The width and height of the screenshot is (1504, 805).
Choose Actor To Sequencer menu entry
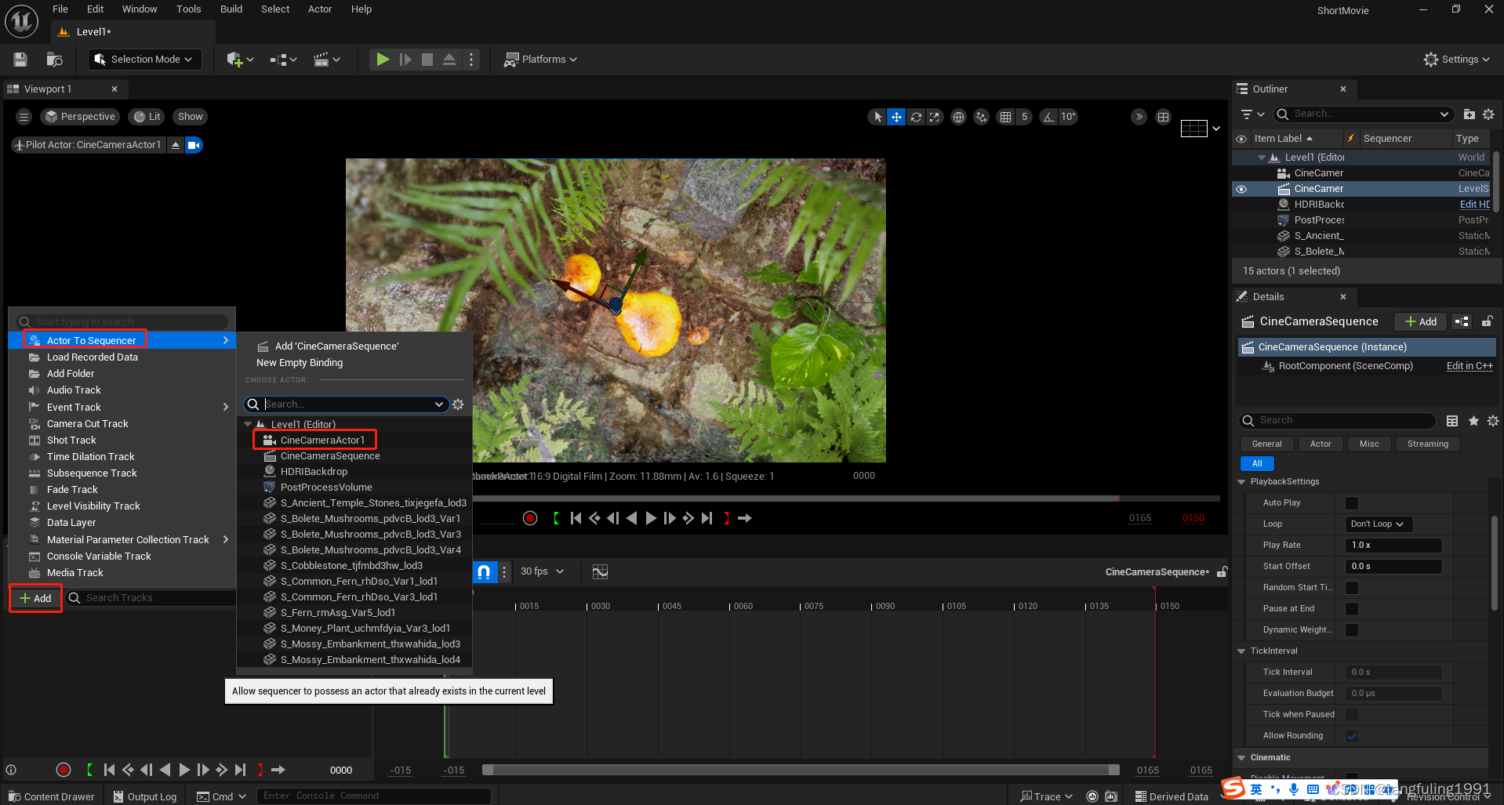122,340
